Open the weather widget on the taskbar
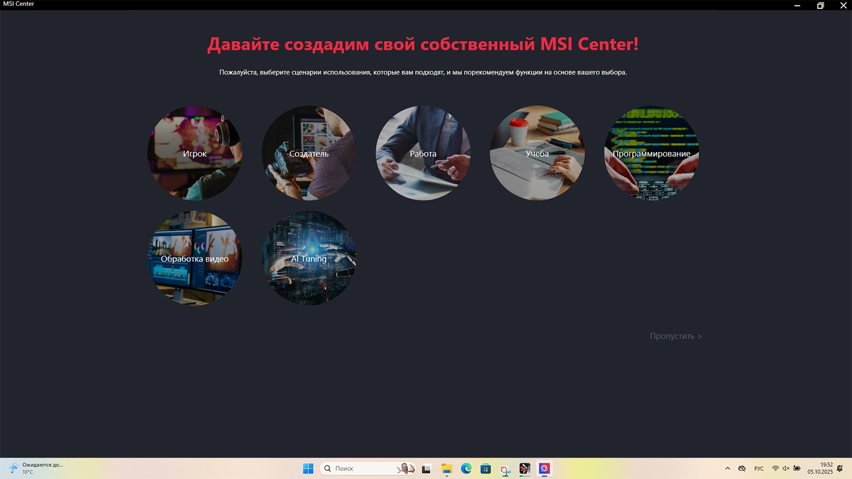Screen dimensions: 852x479 tap(37, 468)
